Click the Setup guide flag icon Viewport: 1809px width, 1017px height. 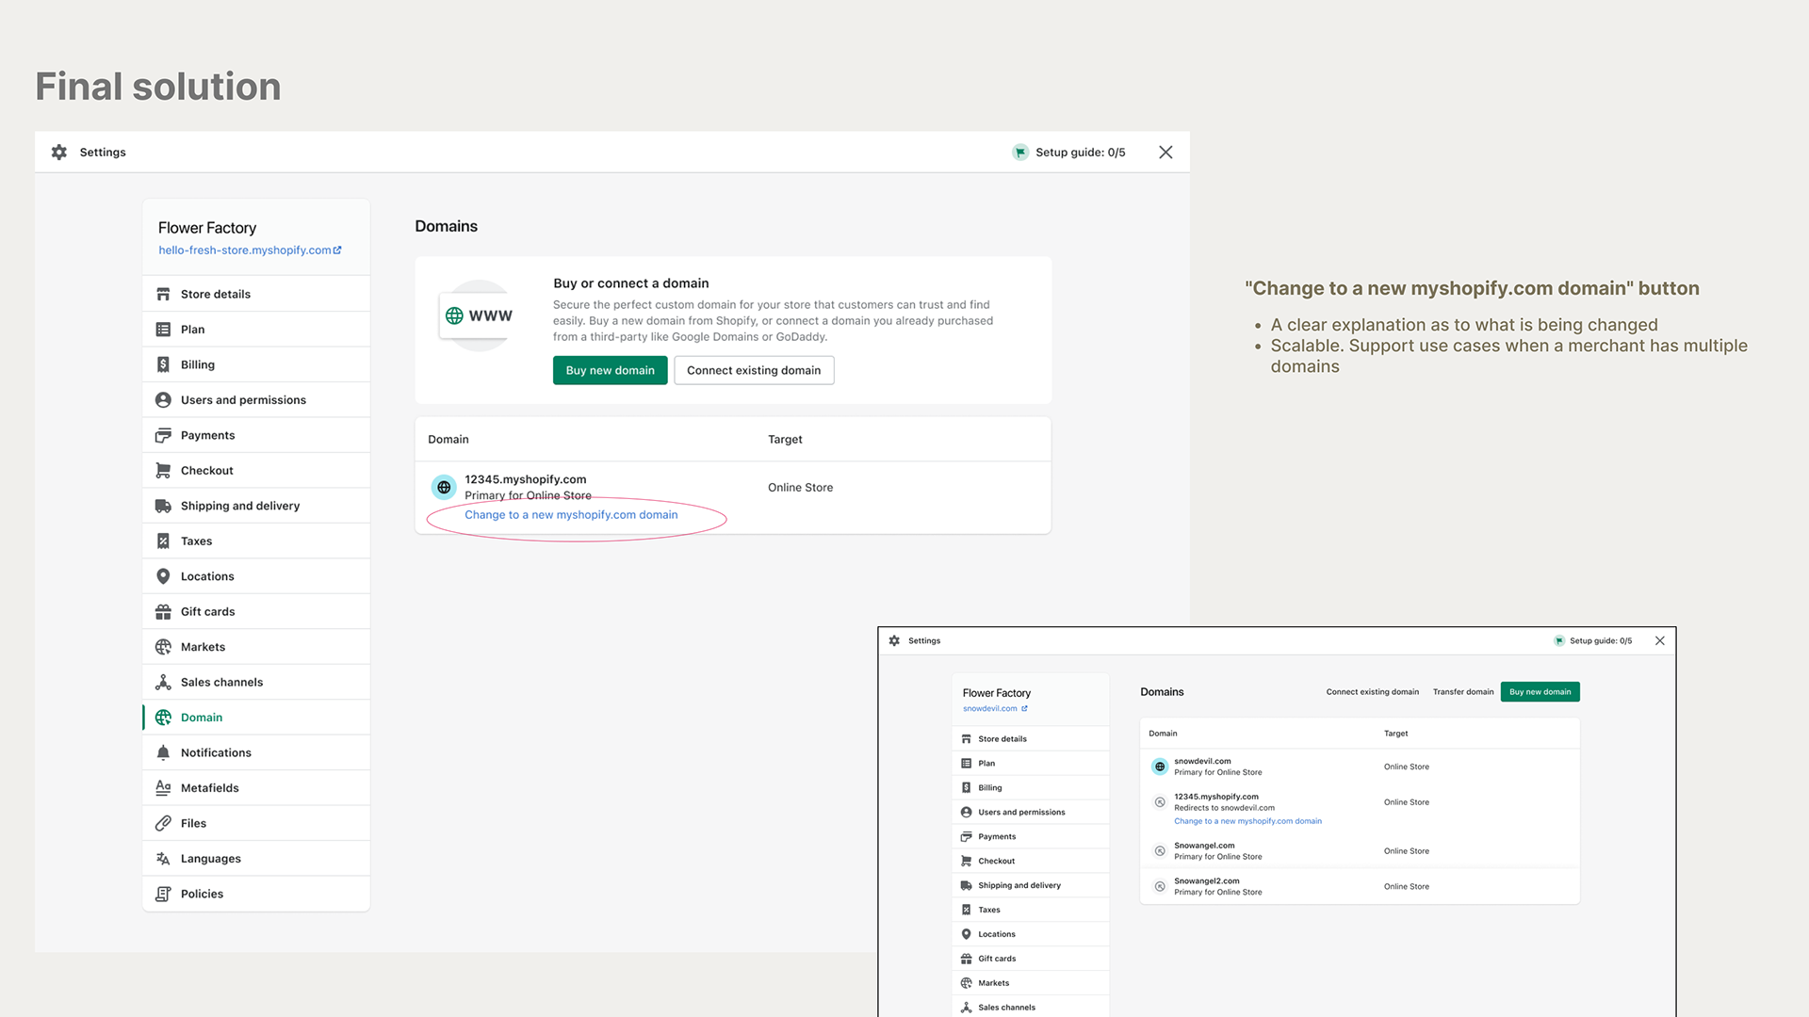[x=1019, y=153]
